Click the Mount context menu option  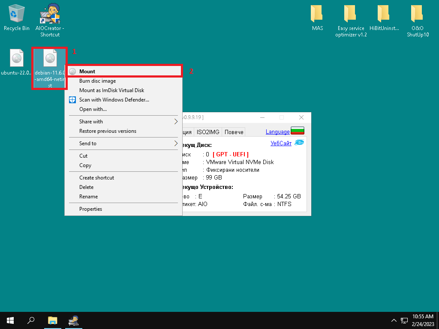coord(87,72)
